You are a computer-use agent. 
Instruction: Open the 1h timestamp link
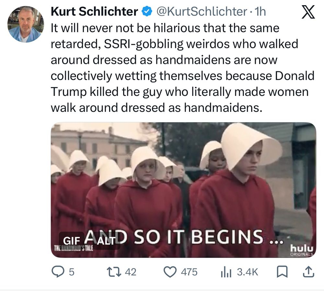[260, 12]
